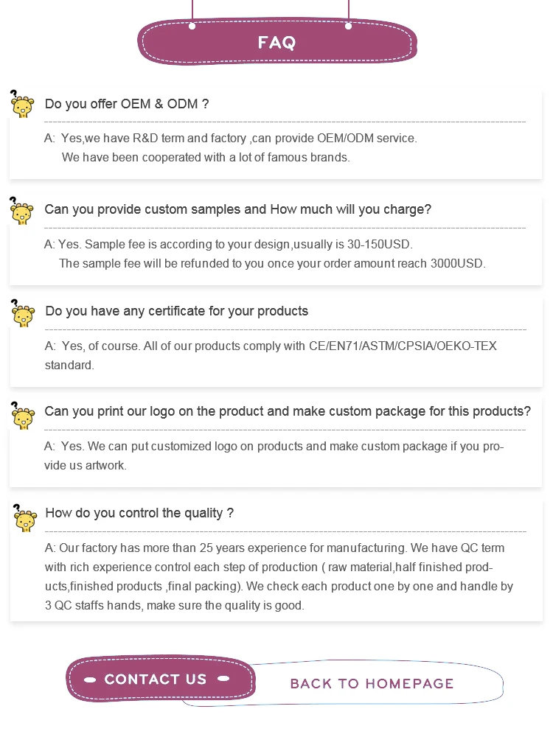Click the FAQ banner heading
This screenshot has width=553, height=737.
277,43
